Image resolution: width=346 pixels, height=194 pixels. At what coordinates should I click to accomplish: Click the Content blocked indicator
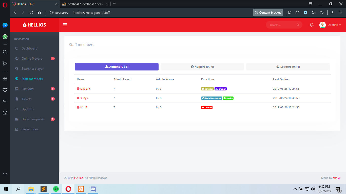[268, 13]
